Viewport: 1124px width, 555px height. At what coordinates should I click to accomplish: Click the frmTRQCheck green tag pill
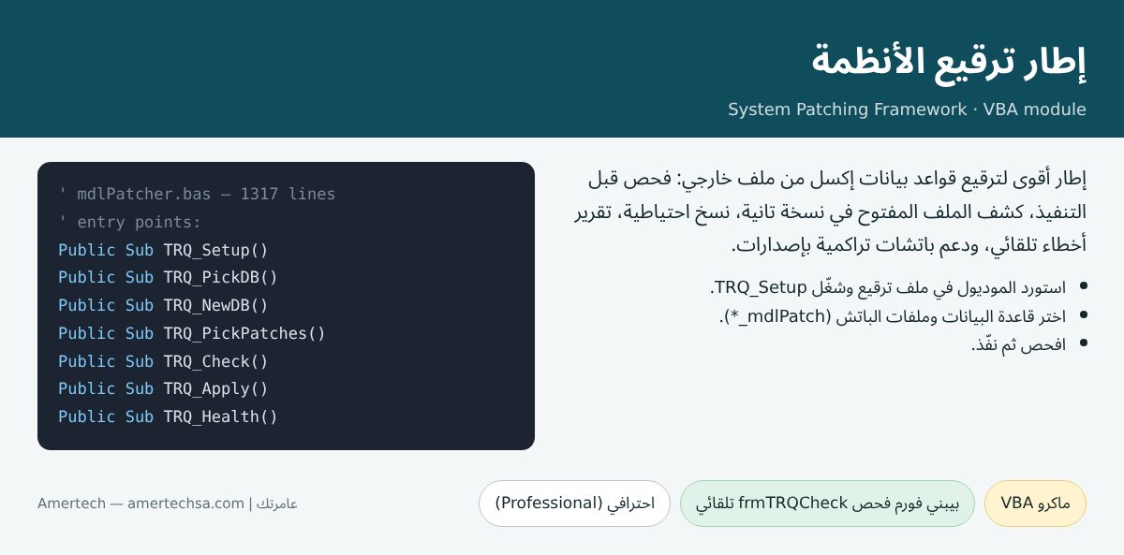(x=827, y=504)
